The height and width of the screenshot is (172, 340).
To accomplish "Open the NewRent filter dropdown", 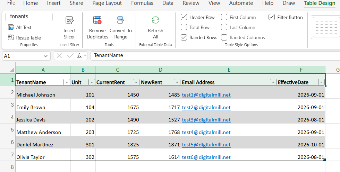I will (x=177, y=82).
